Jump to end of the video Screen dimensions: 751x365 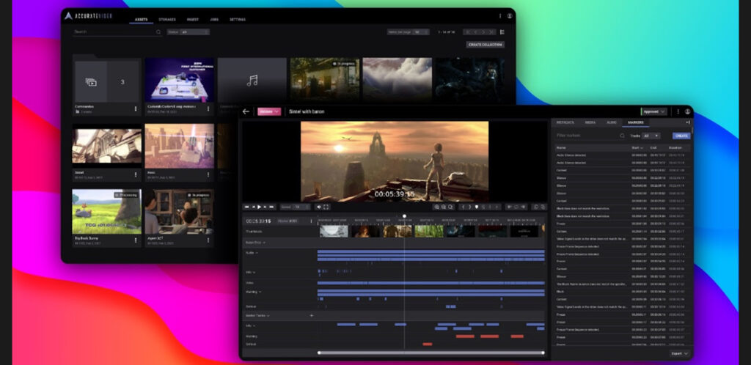[x=271, y=207]
